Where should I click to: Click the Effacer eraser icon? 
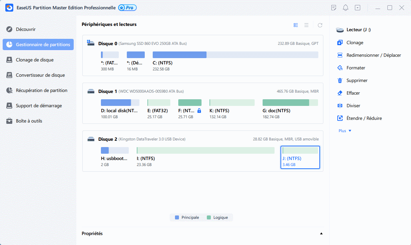pyautogui.click(x=340, y=93)
